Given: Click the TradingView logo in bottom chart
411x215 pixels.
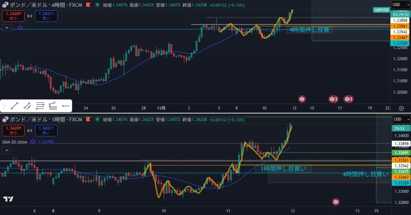Looking at the screenshot, I should point(8,199).
